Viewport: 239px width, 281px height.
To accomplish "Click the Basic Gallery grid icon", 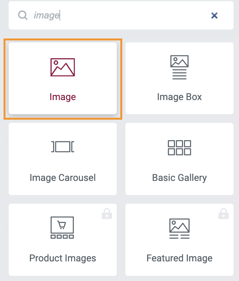I will point(179,148).
